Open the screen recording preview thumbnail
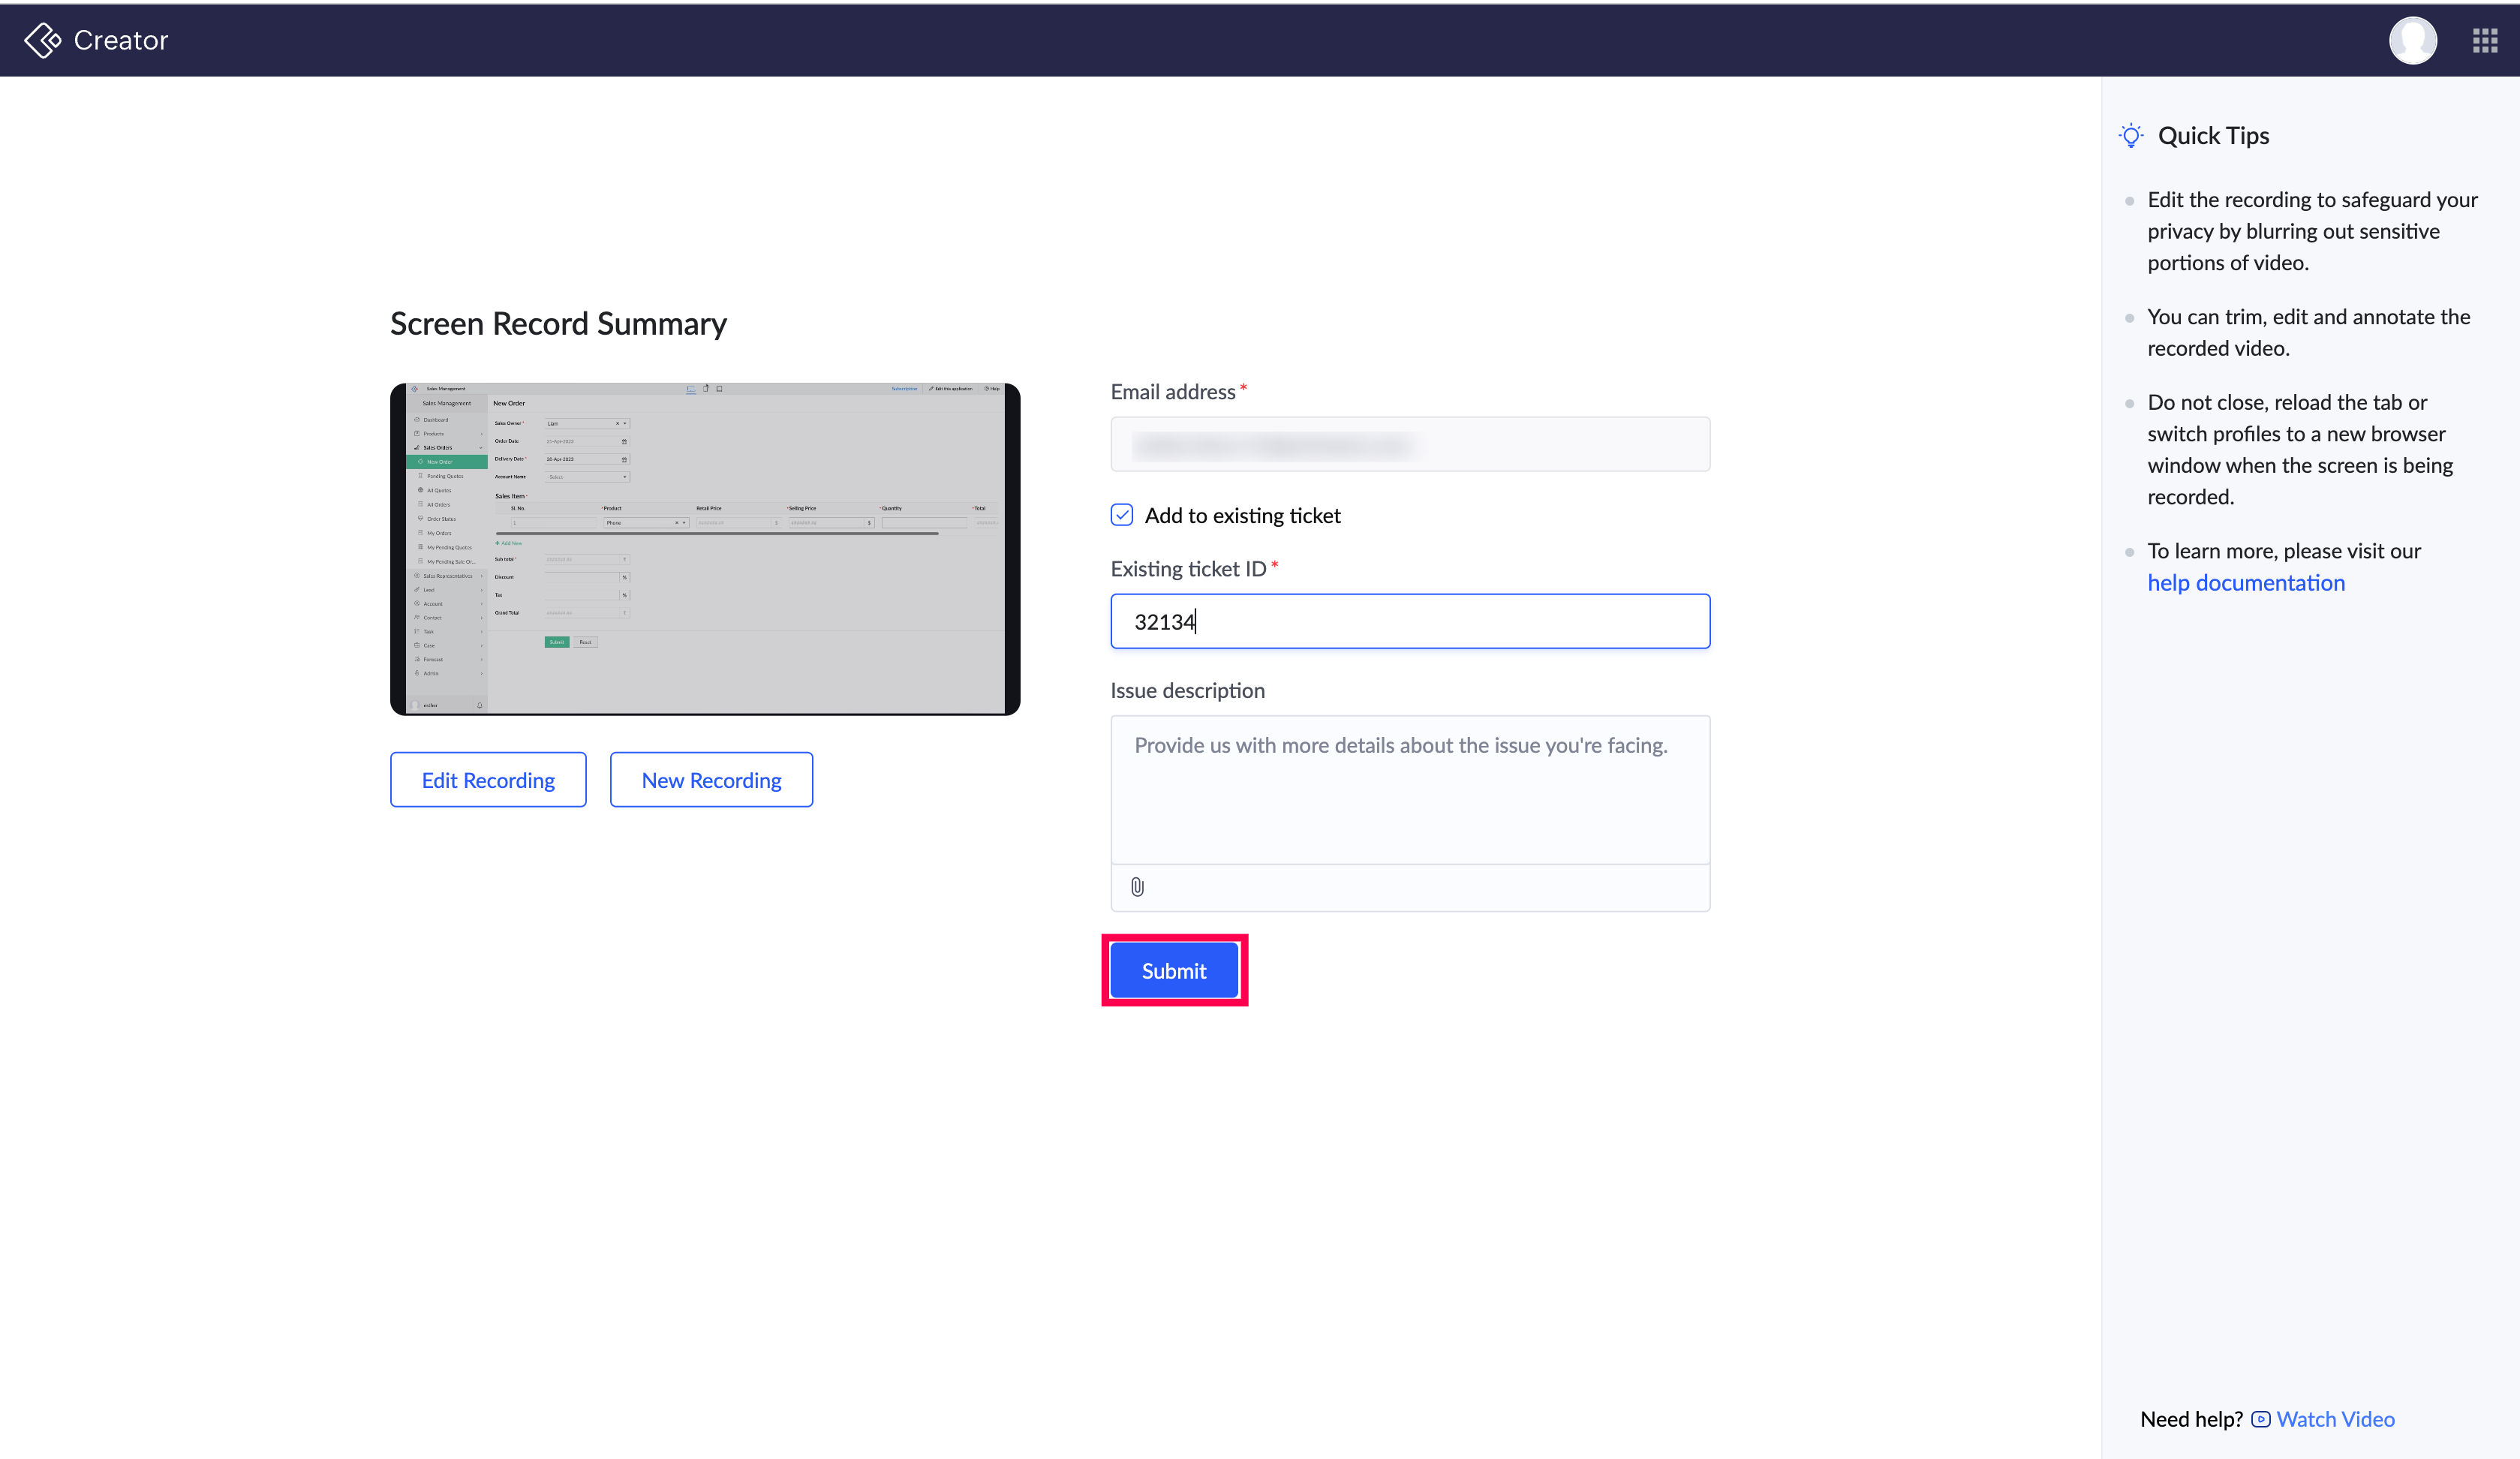This screenshot has width=2520, height=1459. coord(705,549)
